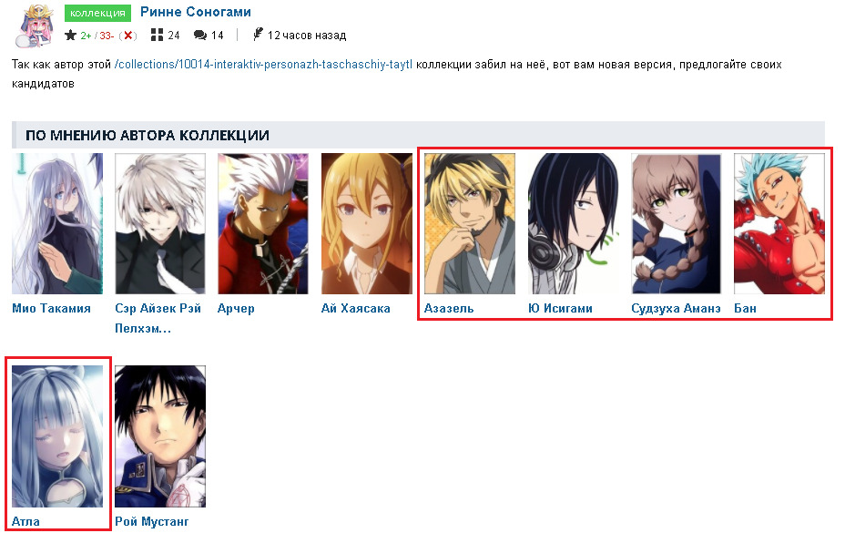Open the Азазель character portrait
The image size is (845, 533).
pyautogui.click(x=469, y=224)
